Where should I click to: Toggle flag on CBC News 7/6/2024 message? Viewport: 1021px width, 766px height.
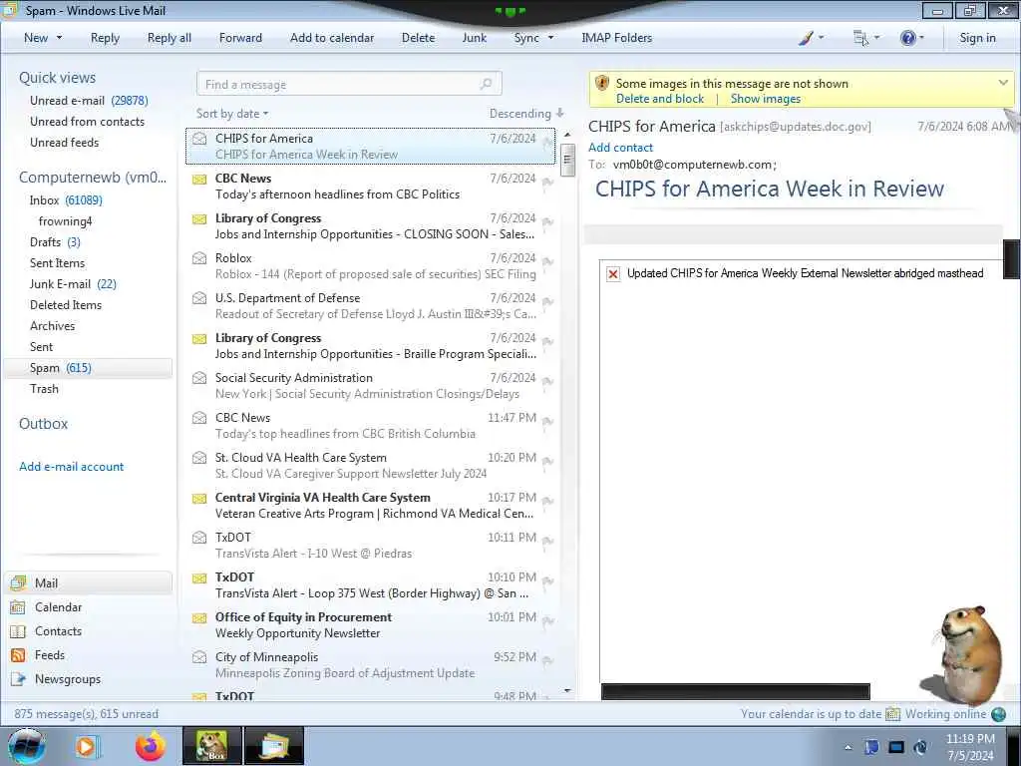click(x=547, y=183)
